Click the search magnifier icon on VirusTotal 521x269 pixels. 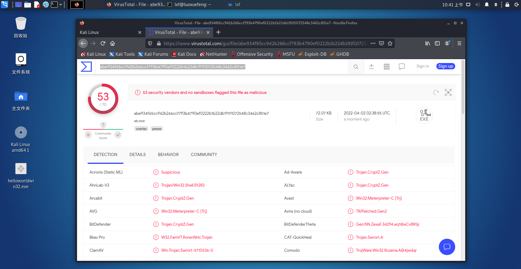click(x=356, y=67)
